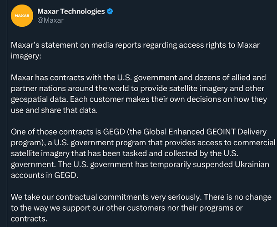
Task: Click the words 'Global Enhanced GEOINT Delivery'
Action: (x=205, y=132)
